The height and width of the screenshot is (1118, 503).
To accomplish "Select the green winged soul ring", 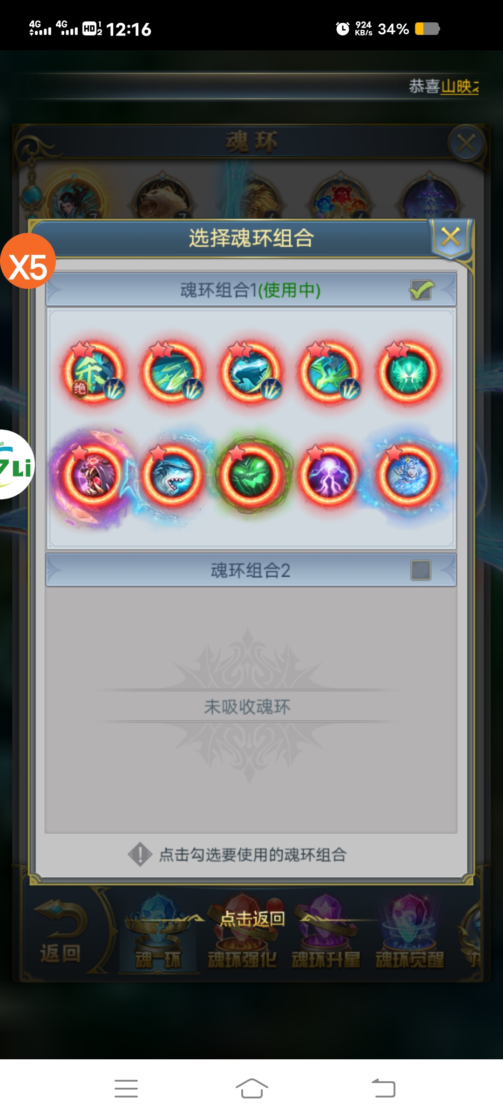I will (408, 372).
